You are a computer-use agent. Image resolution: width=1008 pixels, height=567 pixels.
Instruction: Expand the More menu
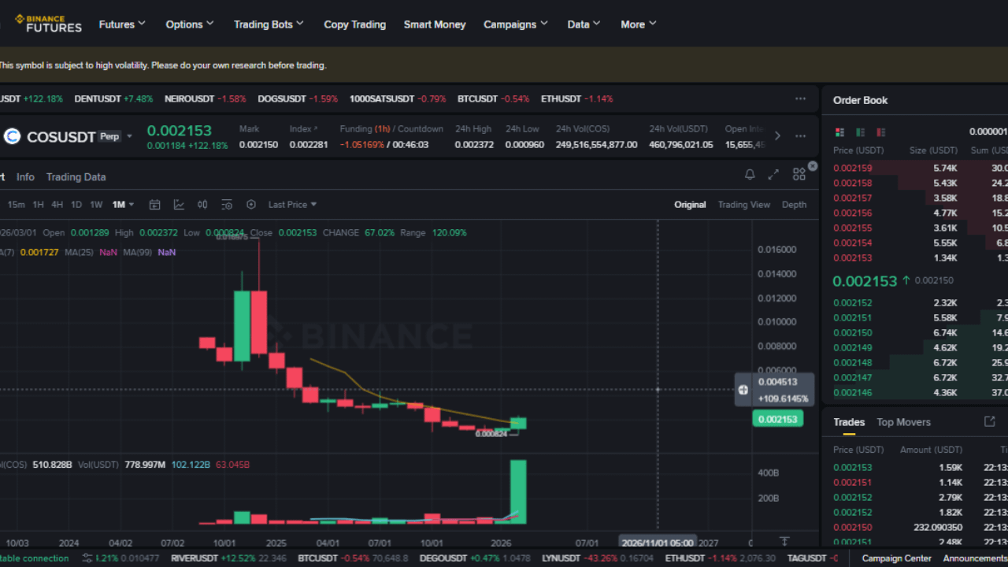pyautogui.click(x=638, y=24)
